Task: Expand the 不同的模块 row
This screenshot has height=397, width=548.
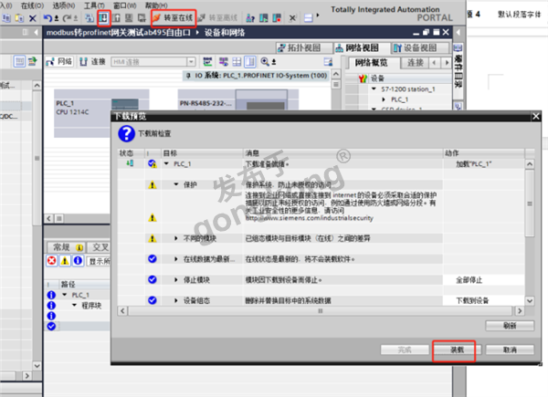Action: [x=176, y=238]
